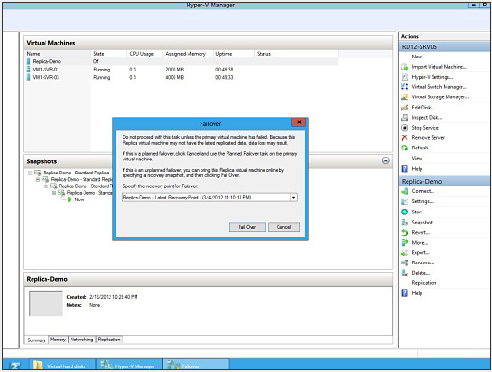This screenshot has height=372, width=492.
Task: Switch to the Memory tab
Action: 58,340
